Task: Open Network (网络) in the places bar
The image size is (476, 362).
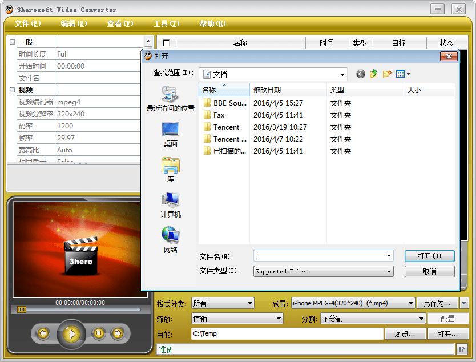Action: (170, 240)
